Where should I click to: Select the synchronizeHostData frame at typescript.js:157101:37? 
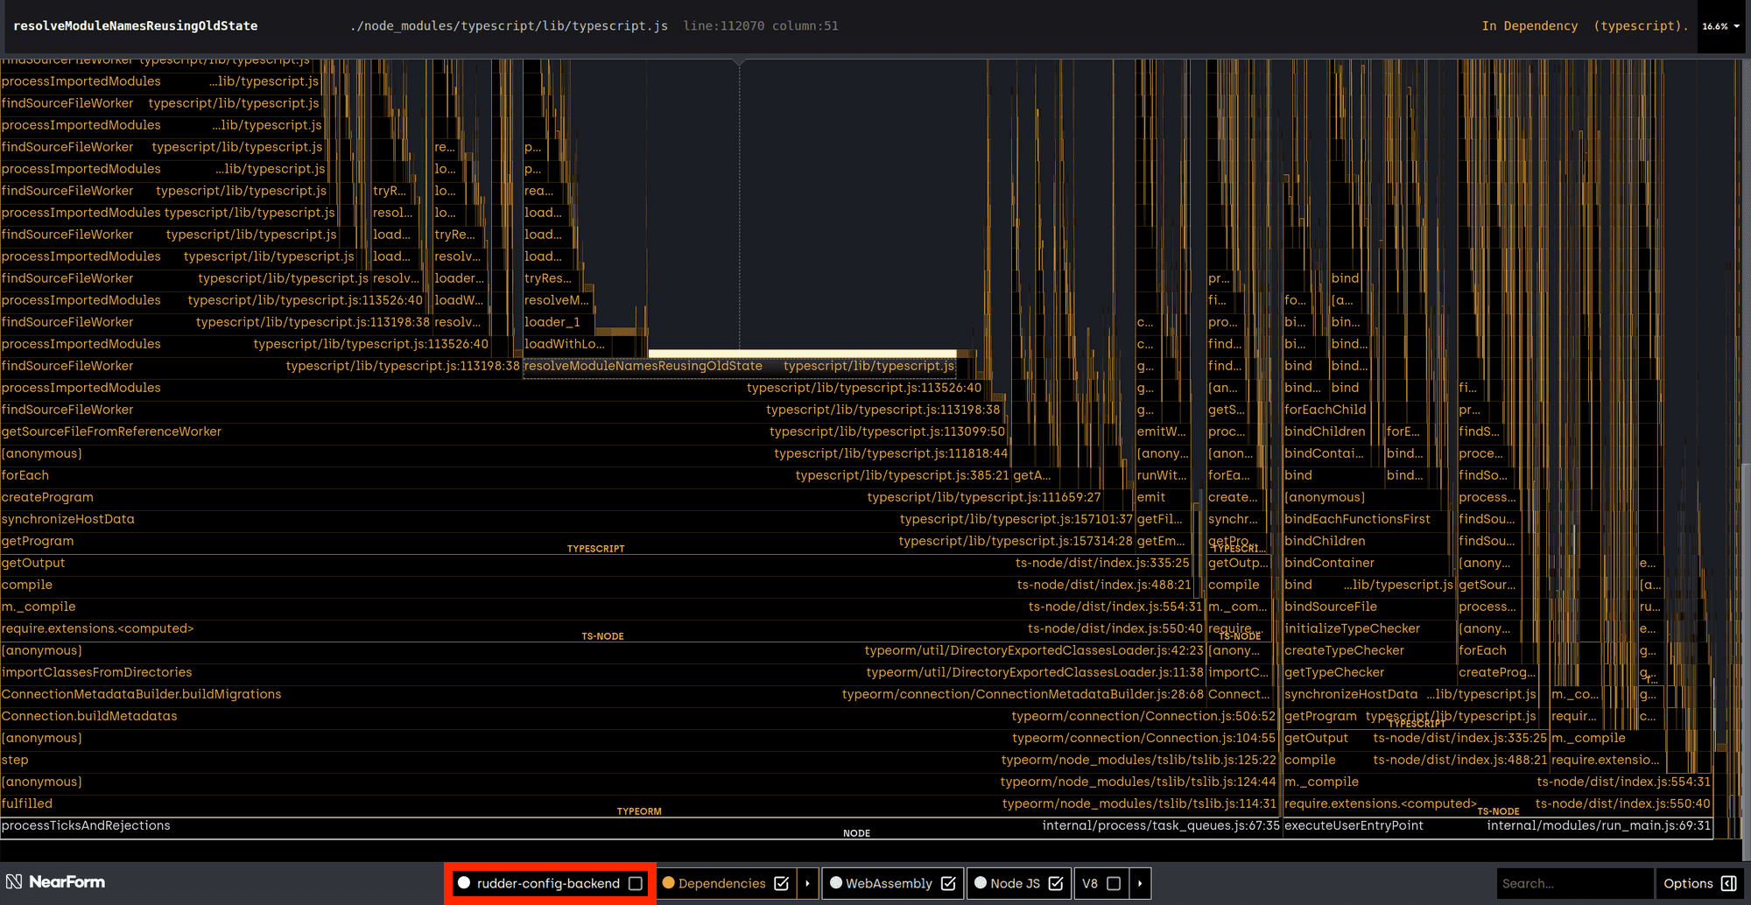click(567, 519)
